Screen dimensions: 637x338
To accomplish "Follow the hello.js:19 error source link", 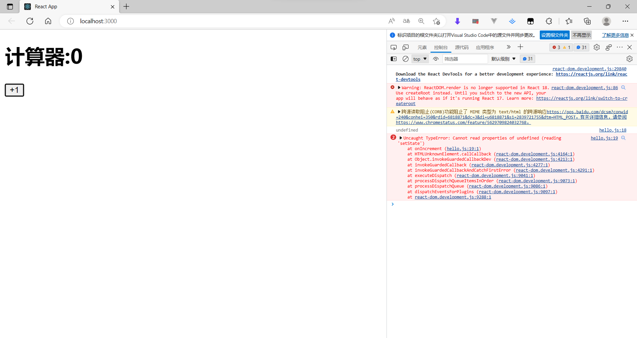I will [604, 138].
